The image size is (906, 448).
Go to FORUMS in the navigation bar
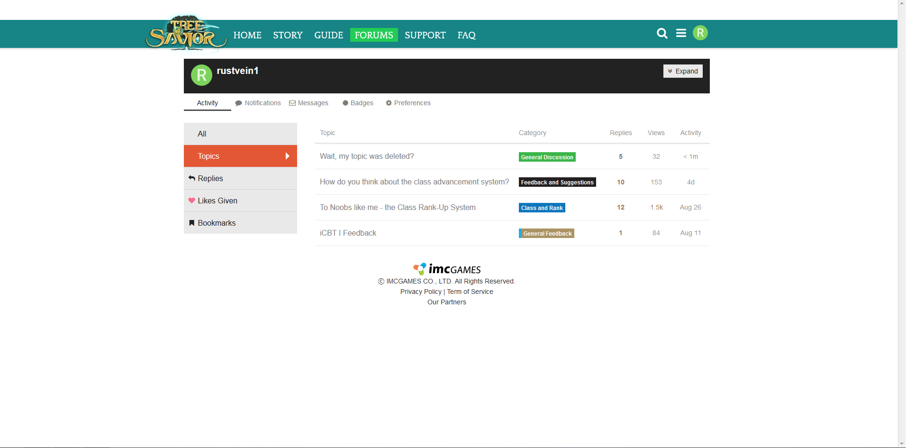click(x=373, y=35)
